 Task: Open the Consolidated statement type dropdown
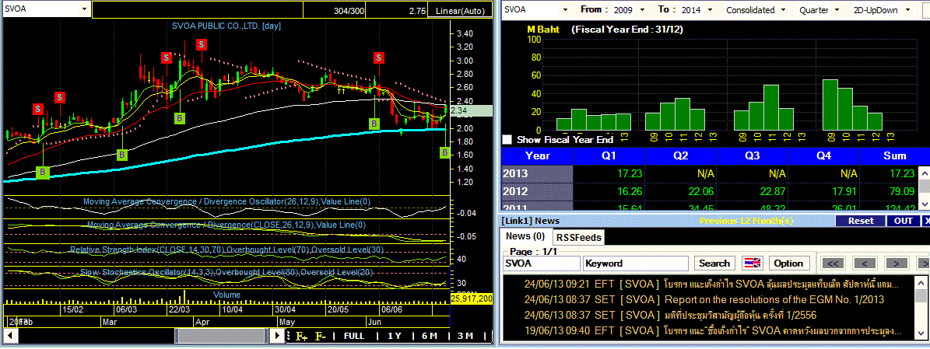point(784,10)
